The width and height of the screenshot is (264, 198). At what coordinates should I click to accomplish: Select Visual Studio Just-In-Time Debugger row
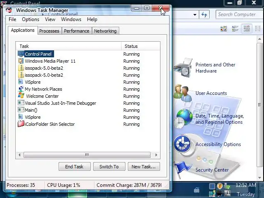(88, 103)
